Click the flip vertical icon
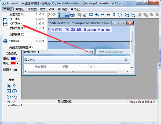Image resolution: width=161 pixels, height=124 pixels. click(114, 15)
